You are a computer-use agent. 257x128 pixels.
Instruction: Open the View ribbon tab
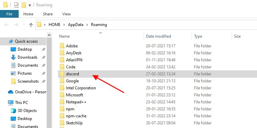pos(66,14)
